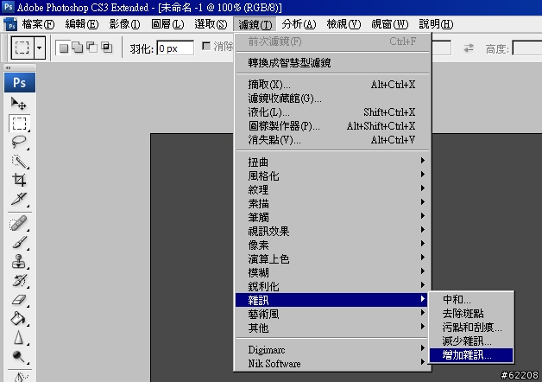Click the Ps logo at toolbox top

coord(19,83)
